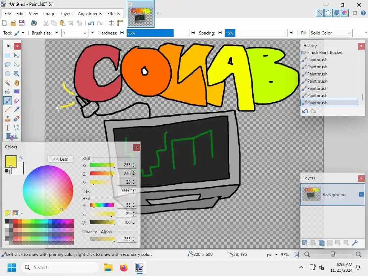Choose the Move Selection tool
The image size is (368, 276).
[17, 65]
